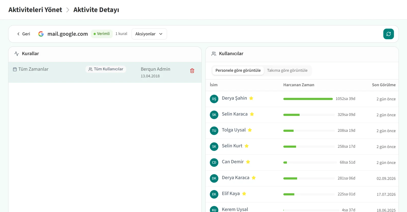Click the mail.google.com domain title

[68, 34]
